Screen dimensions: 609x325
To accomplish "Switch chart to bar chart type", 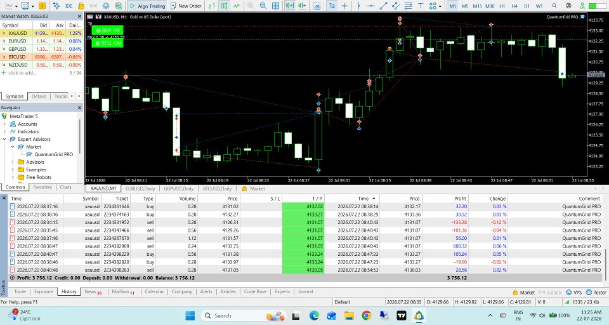I will (212, 6).
